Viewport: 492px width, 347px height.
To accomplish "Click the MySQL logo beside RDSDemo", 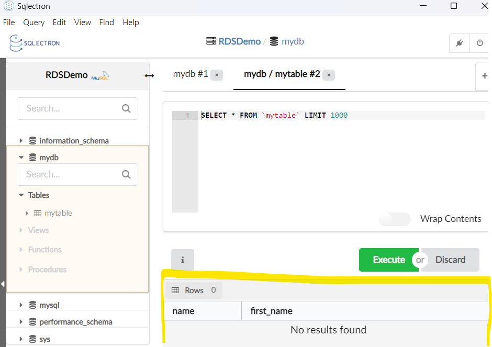I will [x=100, y=75].
